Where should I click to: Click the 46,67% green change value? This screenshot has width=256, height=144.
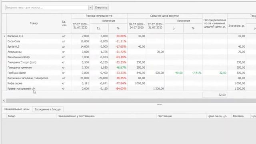(121, 68)
